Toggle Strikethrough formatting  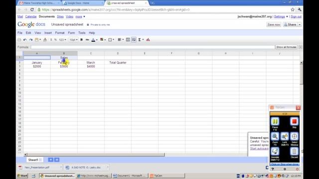pyautogui.click(x=87, y=40)
